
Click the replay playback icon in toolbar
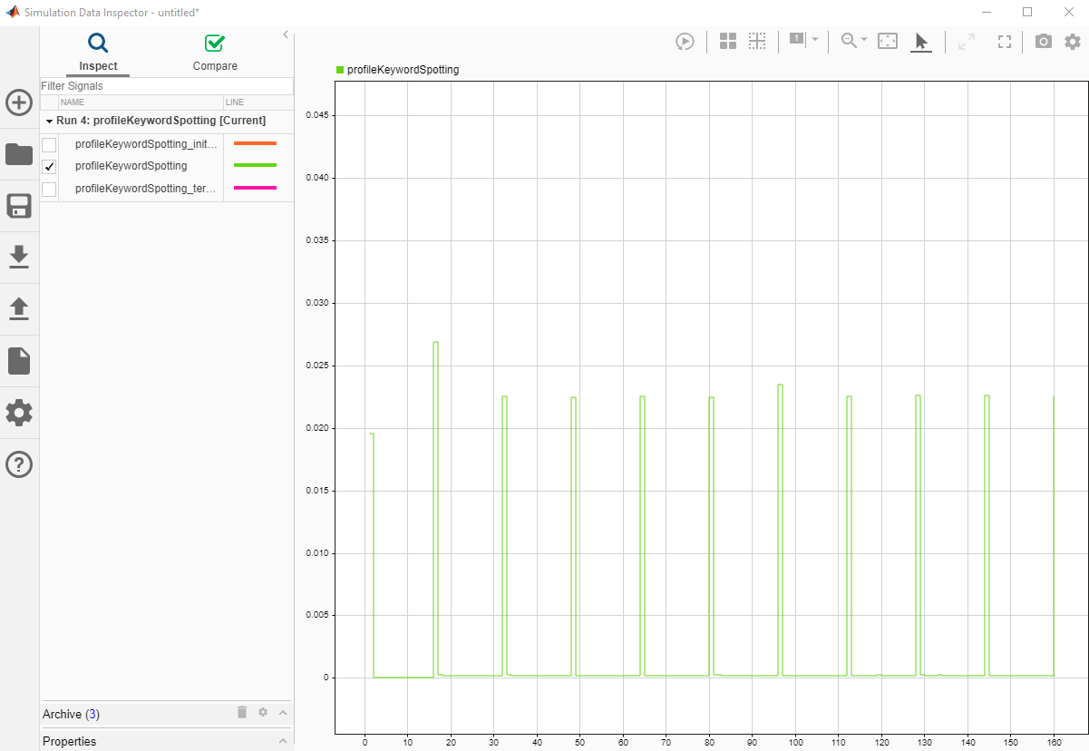coord(685,42)
